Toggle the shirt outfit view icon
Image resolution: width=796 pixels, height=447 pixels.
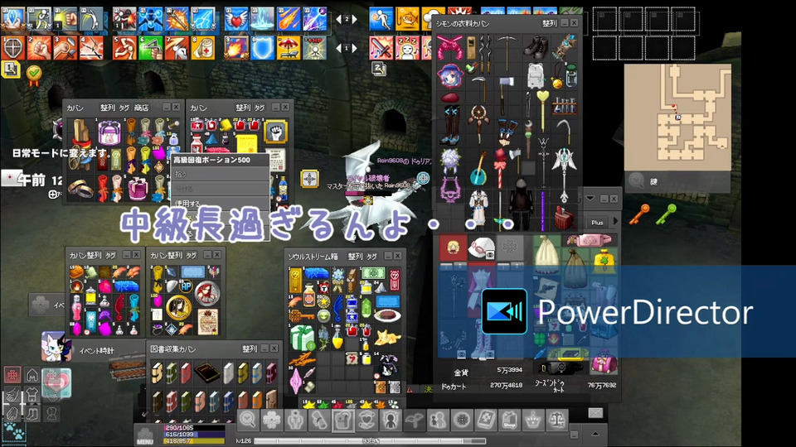coord(32,395)
